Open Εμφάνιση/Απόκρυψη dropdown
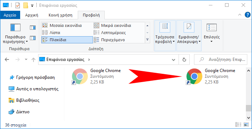 [189, 35]
